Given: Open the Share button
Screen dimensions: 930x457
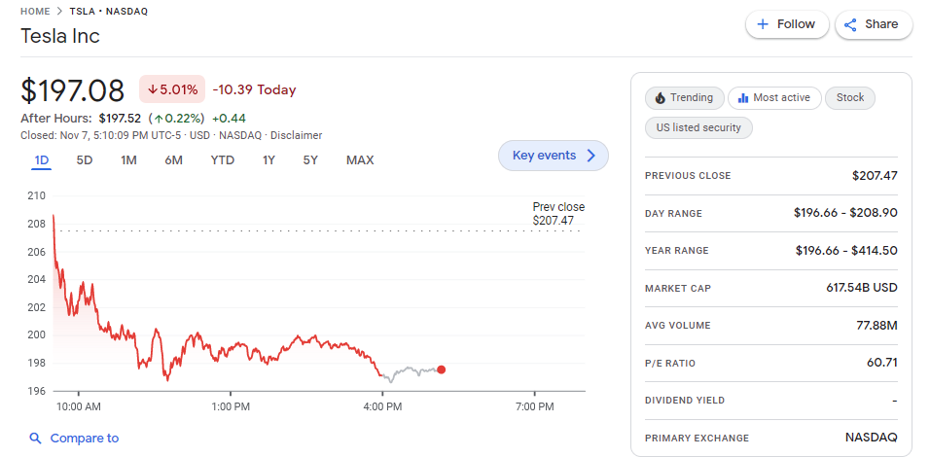Looking at the screenshot, I should pyautogui.click(x=874, y=24).
